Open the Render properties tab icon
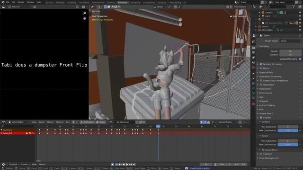Screen dimensions: 303x170 pos(253,48)
